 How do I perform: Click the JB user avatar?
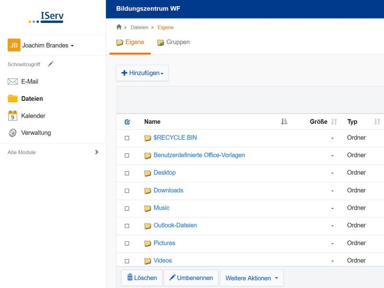coord(14,45)
